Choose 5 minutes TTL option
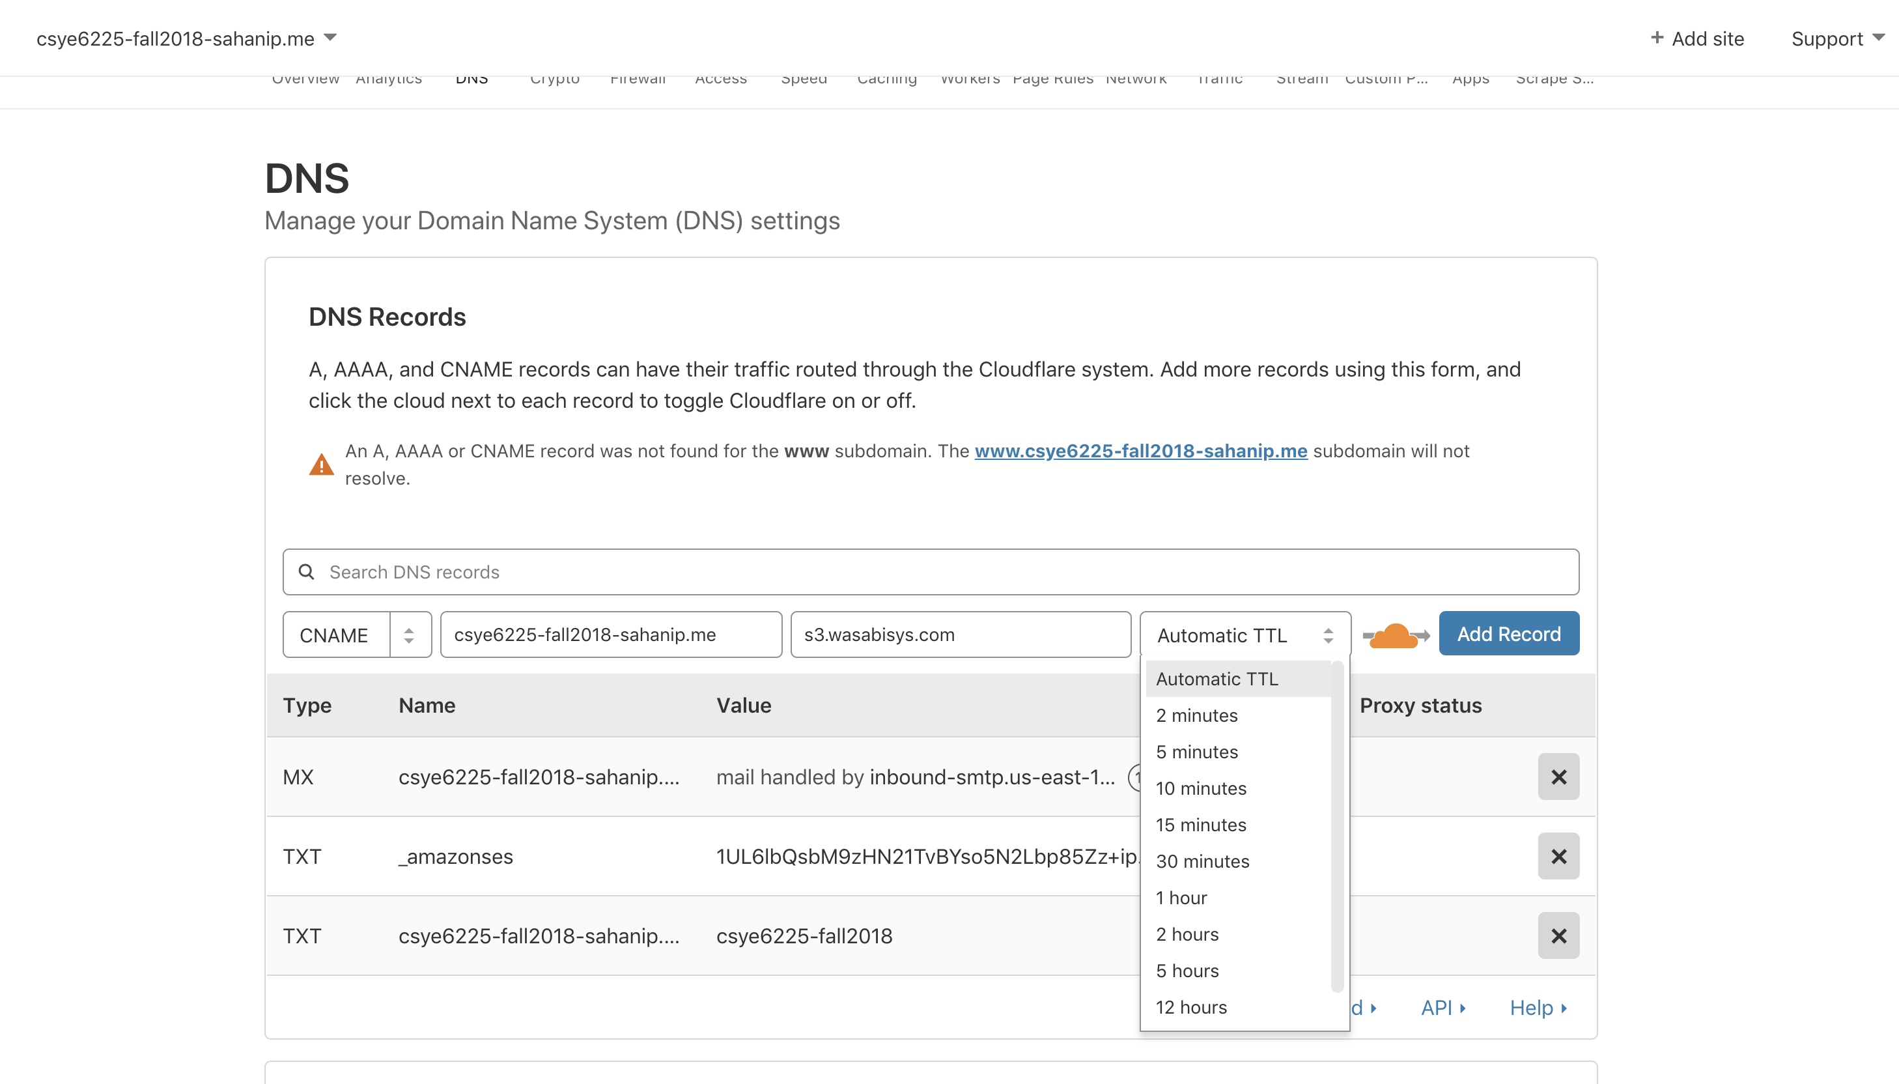 pyautogui.click(x=1238, y=752)
